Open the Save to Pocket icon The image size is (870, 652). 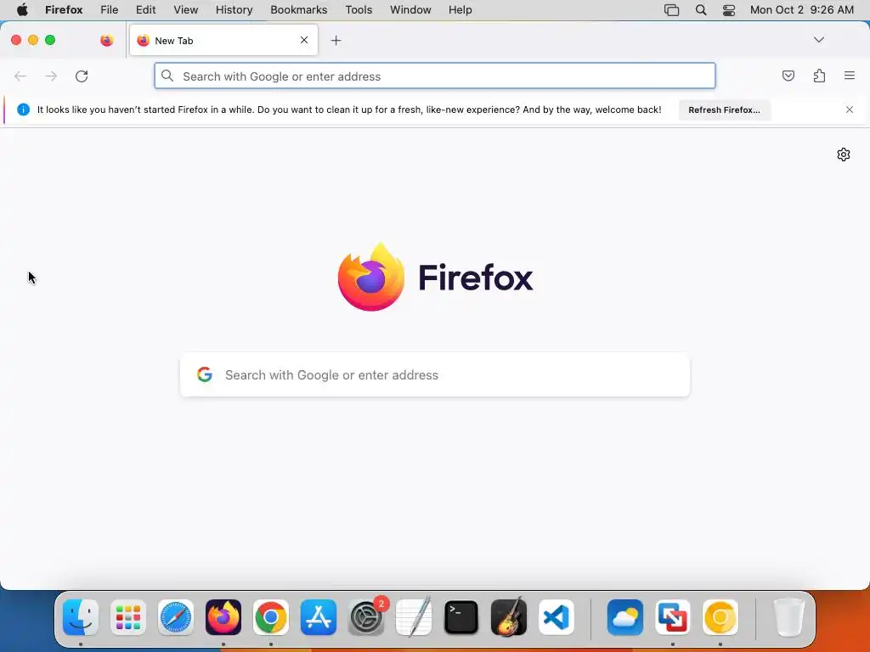[x=788, y=76]
